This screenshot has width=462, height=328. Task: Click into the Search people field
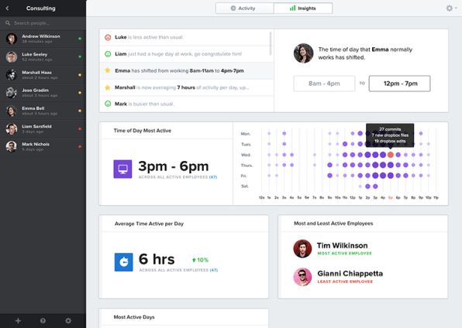(x=43, y=23)
